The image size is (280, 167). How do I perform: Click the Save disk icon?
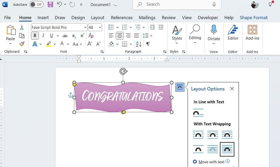(x=50, y=4)
